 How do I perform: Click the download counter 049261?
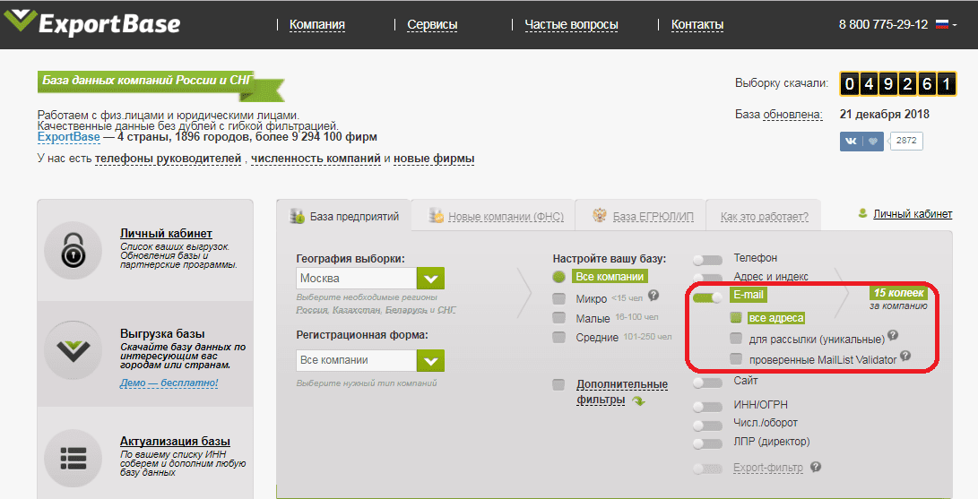(x=897, y=83)
